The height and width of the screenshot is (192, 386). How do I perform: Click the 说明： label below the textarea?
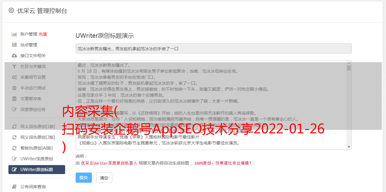click(x=81, y=156)
